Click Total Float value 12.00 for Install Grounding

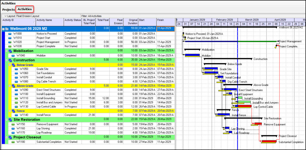coord(102,99)
